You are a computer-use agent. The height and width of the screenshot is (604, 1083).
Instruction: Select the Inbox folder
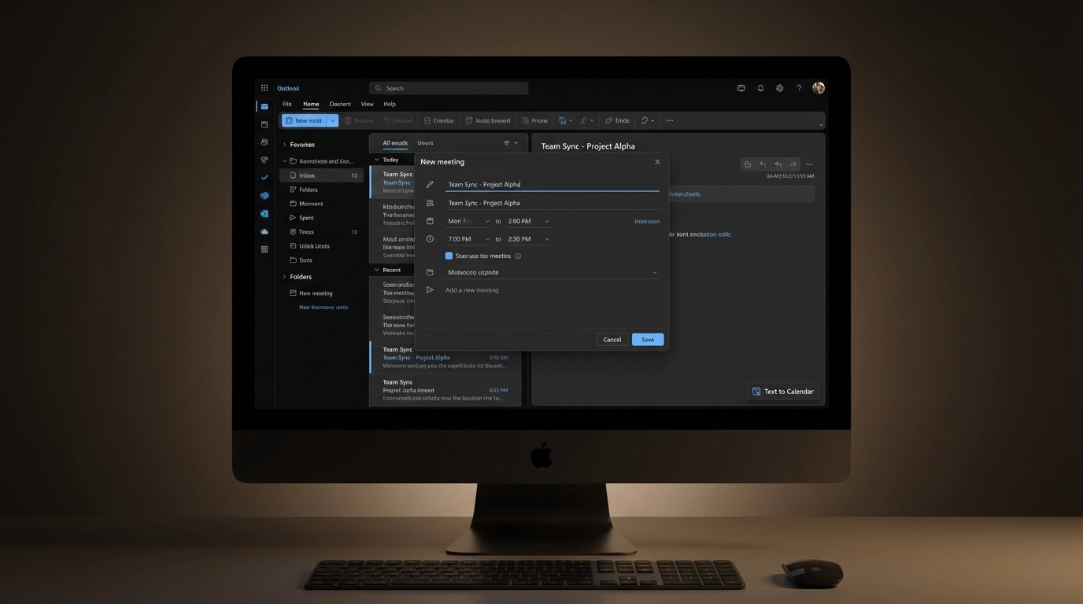307,175
